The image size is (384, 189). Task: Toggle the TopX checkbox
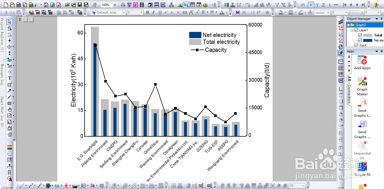(356, 45)
